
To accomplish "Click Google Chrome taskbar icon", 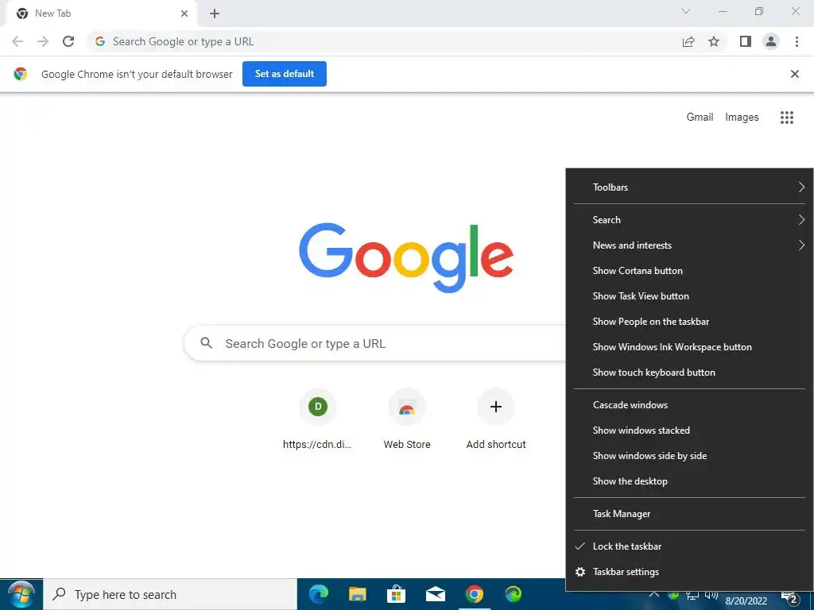I will point(474,594).
